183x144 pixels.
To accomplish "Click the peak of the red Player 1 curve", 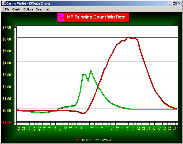I will 129,38.
